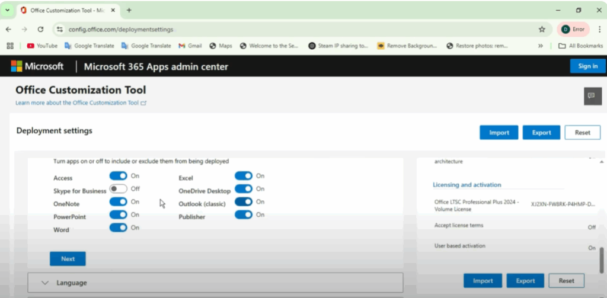Image resolution: width=607 pixels, height=298 pixels.
Task: Click the Next button under apps
Action: tap(68, 259)
